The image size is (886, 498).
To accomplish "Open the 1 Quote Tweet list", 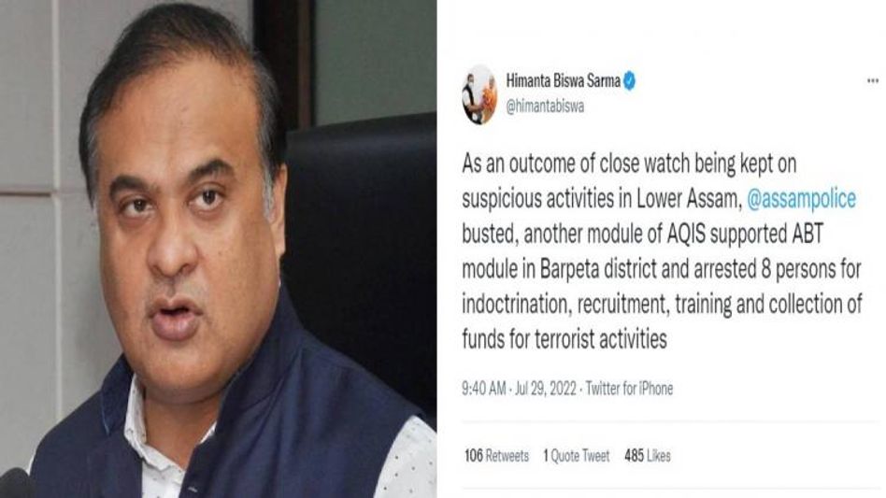I will point(576,456).
